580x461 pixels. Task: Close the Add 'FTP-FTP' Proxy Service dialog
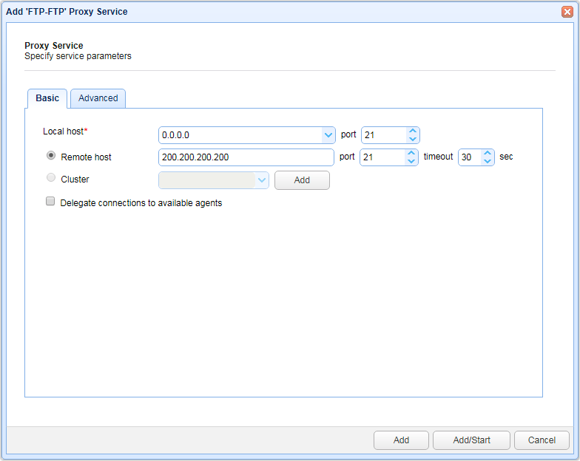point(567,12)
